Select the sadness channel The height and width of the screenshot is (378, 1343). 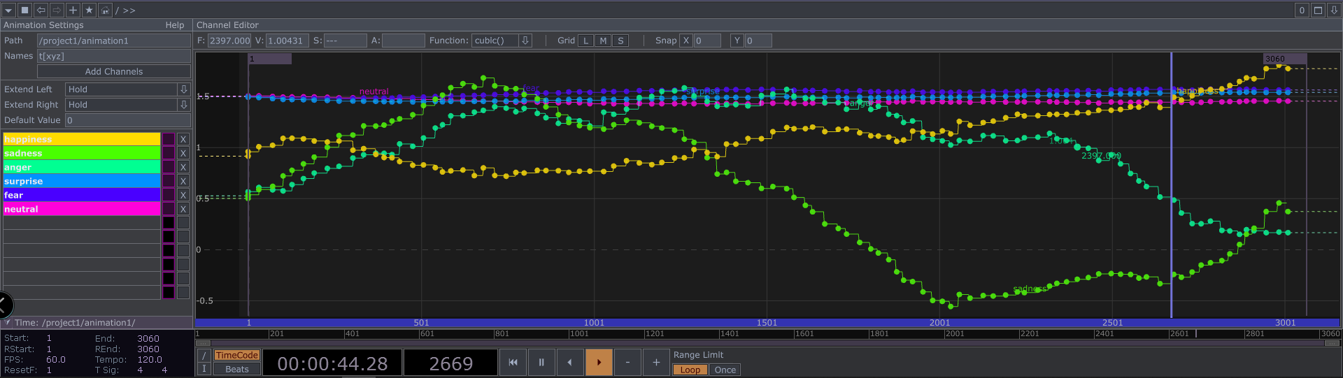tap(82, 153)
